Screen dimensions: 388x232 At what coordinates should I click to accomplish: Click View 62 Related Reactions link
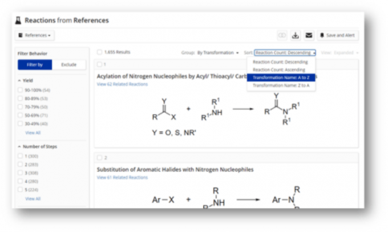click(x=122, y=84)
